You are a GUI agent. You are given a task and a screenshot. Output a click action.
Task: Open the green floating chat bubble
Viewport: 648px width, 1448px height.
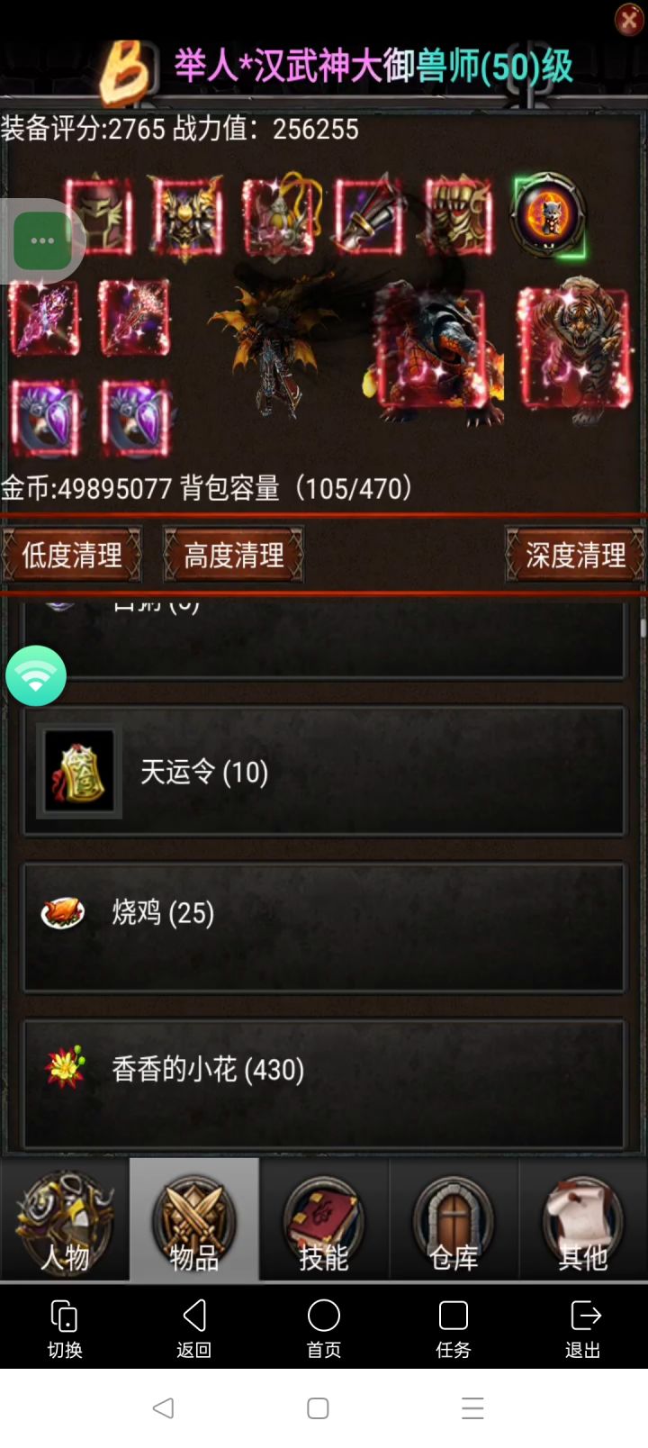pyautogui.click(x=42, y=240)
